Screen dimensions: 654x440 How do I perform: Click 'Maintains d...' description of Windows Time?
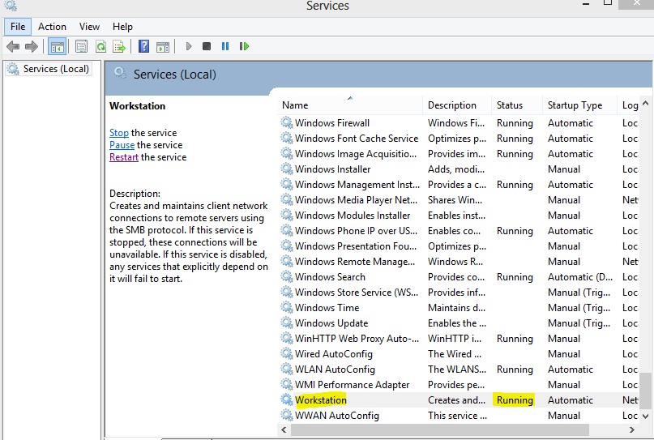[457, 307]
